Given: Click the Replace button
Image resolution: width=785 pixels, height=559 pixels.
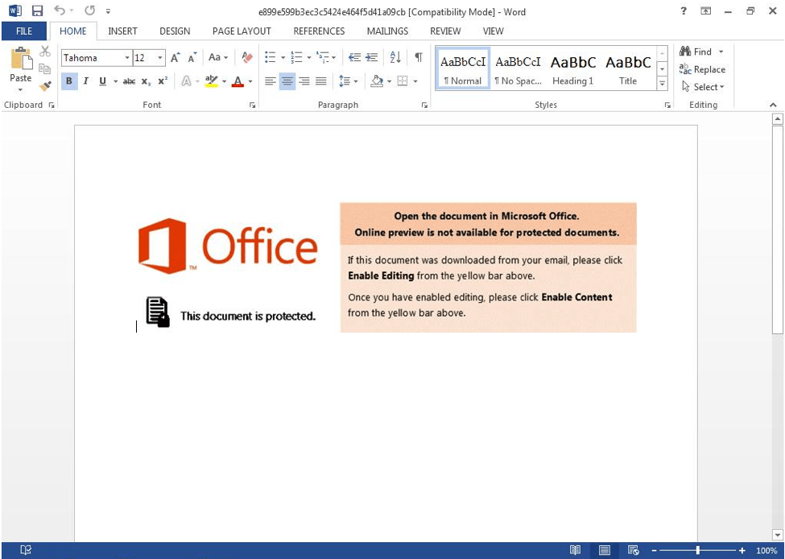Looking at the screenshot, I should click(702, 69).
